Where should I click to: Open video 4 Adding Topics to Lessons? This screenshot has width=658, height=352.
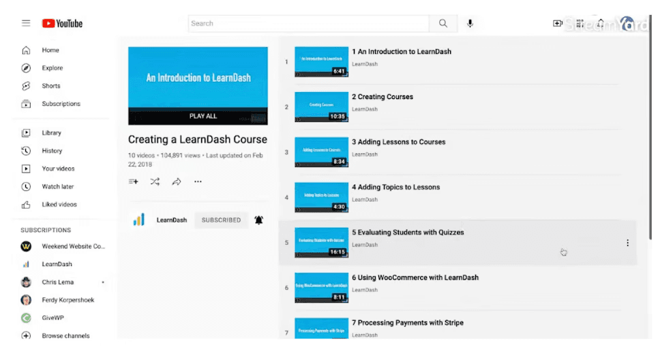tap(395, 188)
